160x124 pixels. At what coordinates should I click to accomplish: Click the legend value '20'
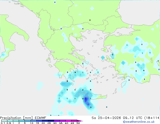pyautogui.click(x=43, y=123)
